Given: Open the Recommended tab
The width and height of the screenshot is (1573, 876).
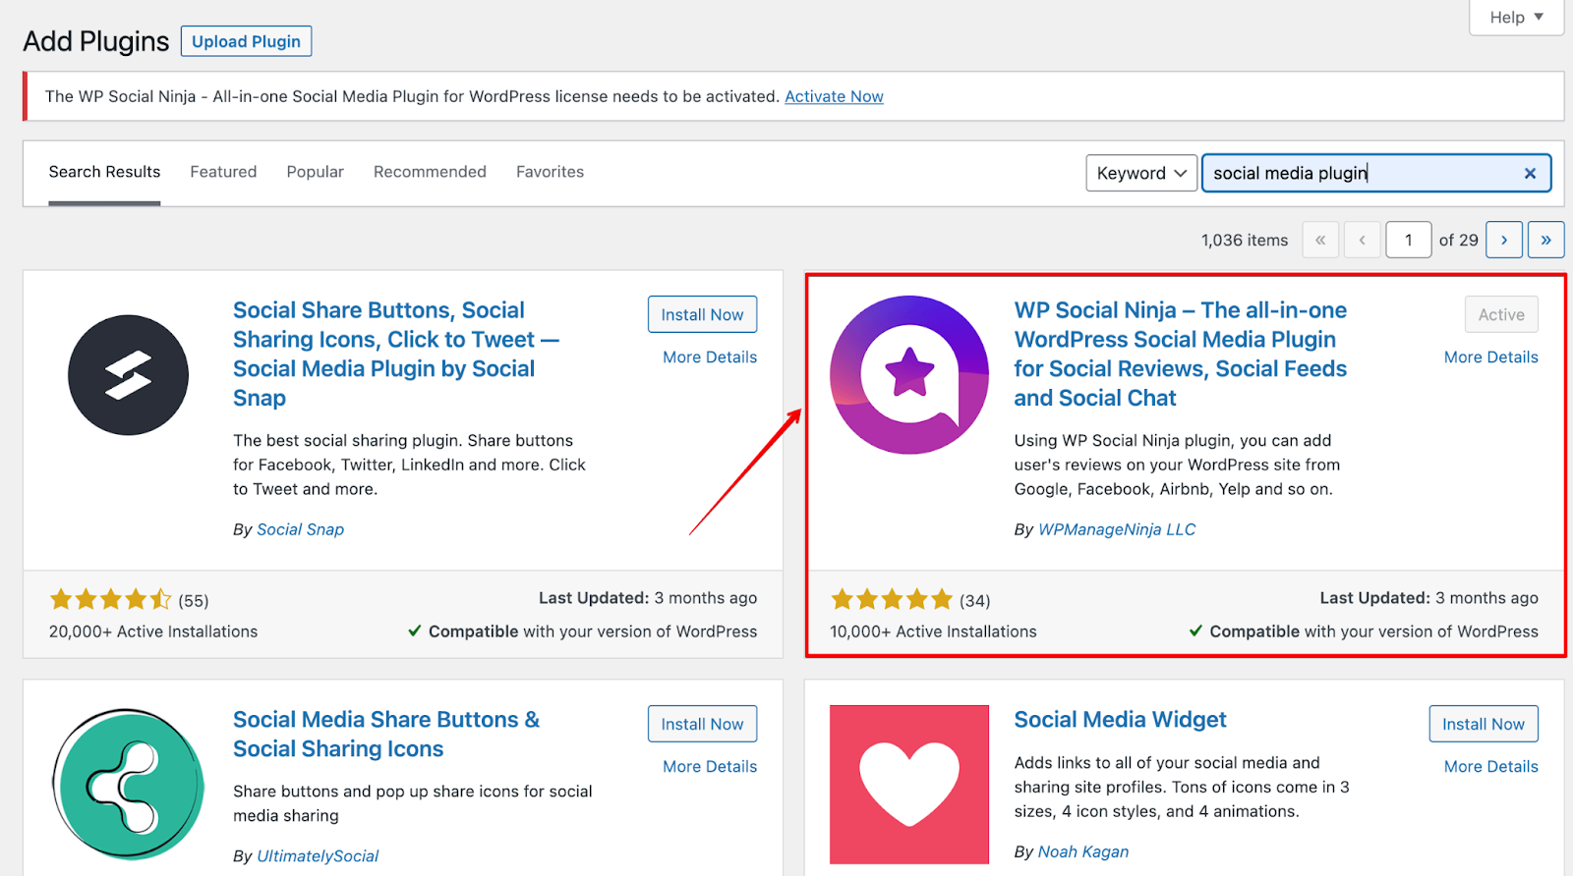Looking at the screenshot, I should (x=430, y=172).
